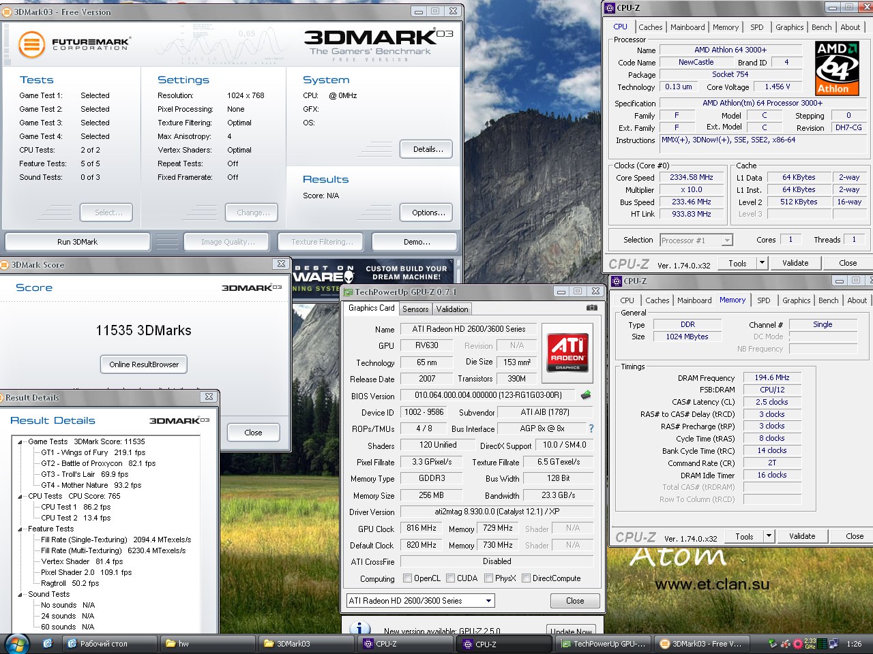Screen dimensions: 873x654
Task: Click the Details... button in System
Action: tap(428, 149)
